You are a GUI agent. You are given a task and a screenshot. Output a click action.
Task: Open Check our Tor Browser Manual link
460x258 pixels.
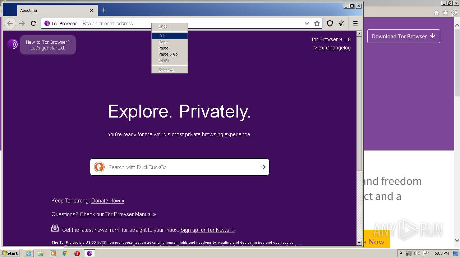point(118,214)
